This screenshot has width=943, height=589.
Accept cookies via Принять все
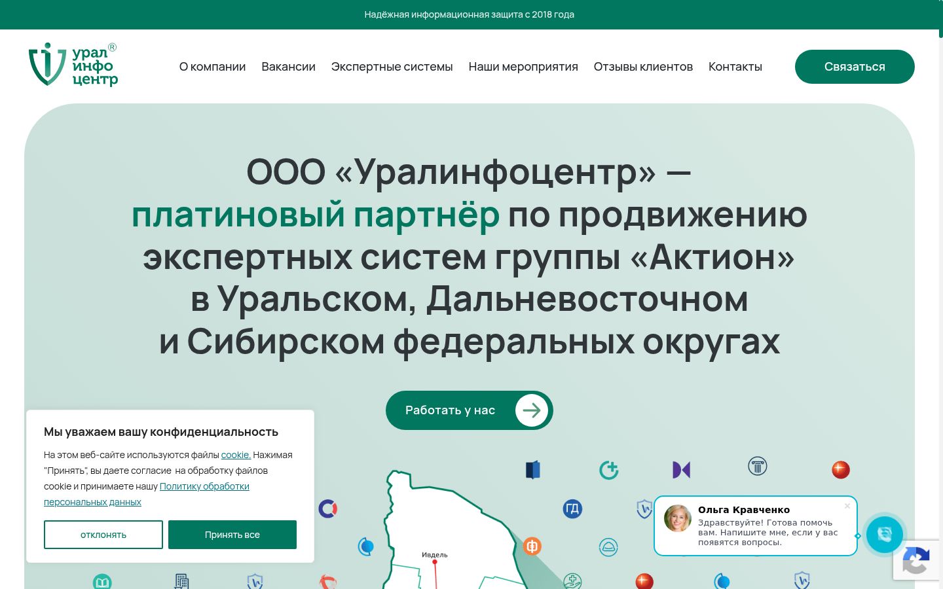tap(232, 535)
